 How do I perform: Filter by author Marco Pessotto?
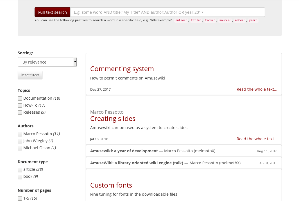(x=20, y=134)
